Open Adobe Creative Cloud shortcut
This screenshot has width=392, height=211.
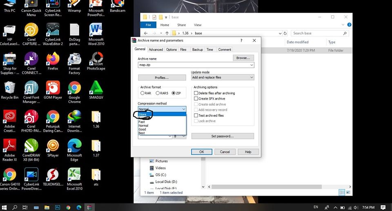9,121
